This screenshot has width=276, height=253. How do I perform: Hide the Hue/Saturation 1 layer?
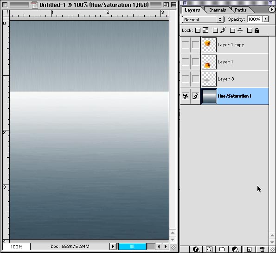(x=185, y=96)
